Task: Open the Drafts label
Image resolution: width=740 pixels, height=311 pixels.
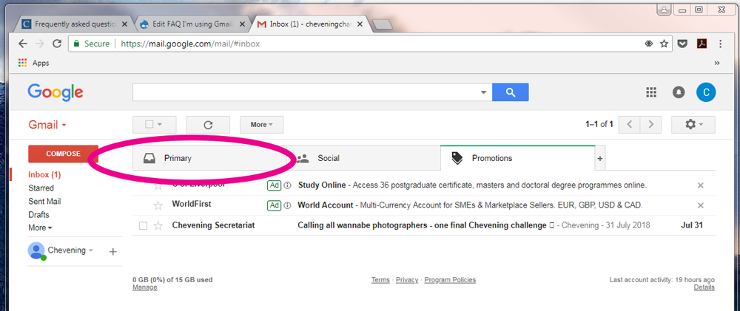Action: pyautogui.click(x=38, y=214)
